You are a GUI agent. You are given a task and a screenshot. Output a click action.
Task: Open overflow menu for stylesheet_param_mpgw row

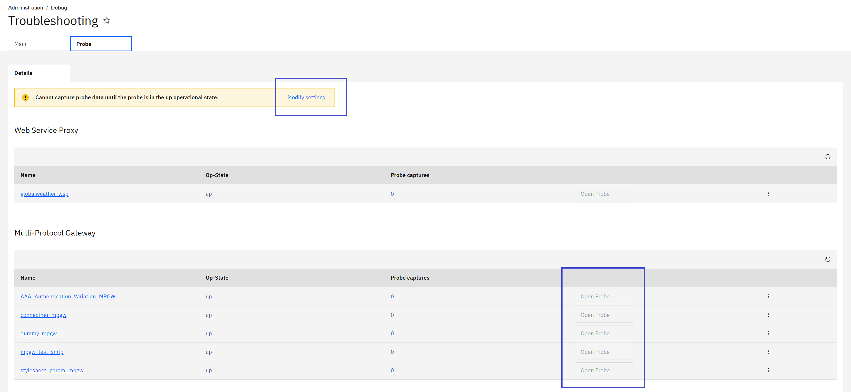769,370
